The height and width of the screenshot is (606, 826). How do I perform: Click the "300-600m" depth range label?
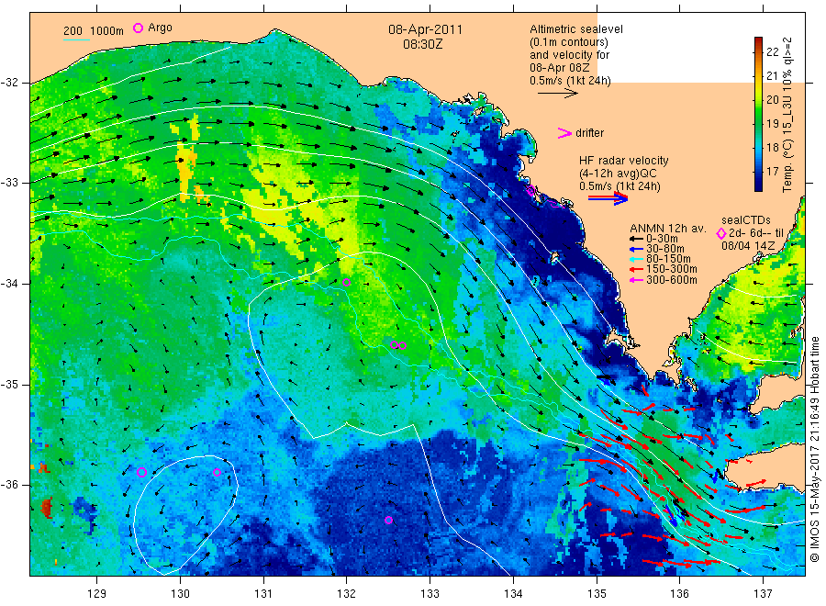pos(672,280)
